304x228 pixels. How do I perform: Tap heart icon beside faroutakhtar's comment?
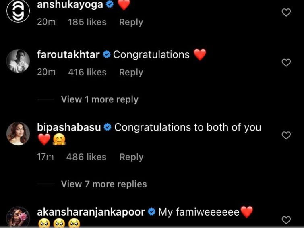[286, 63]
